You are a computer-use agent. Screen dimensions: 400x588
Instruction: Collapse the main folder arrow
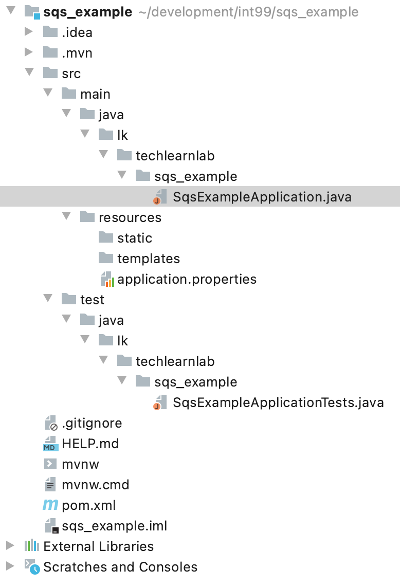point(48,92)
